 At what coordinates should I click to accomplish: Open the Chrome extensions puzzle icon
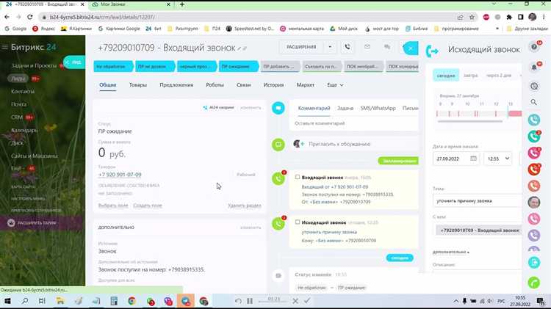pos(509,17)
